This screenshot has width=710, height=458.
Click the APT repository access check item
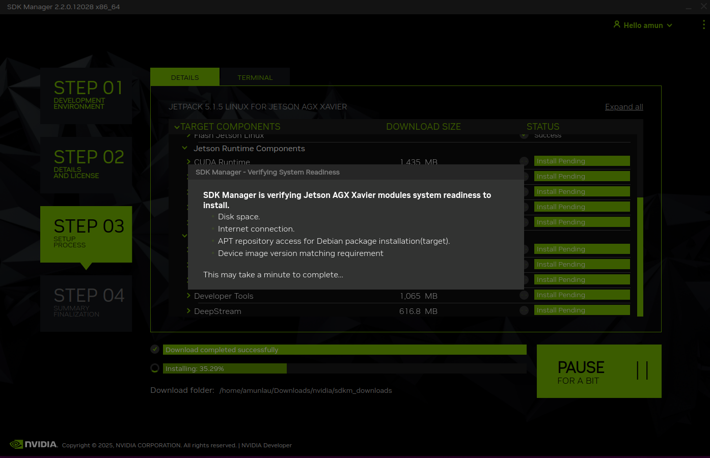[334, 241]
